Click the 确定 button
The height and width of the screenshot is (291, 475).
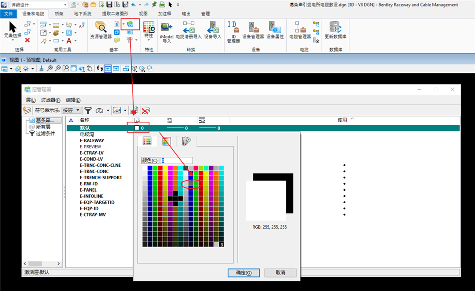pos(243,273)
